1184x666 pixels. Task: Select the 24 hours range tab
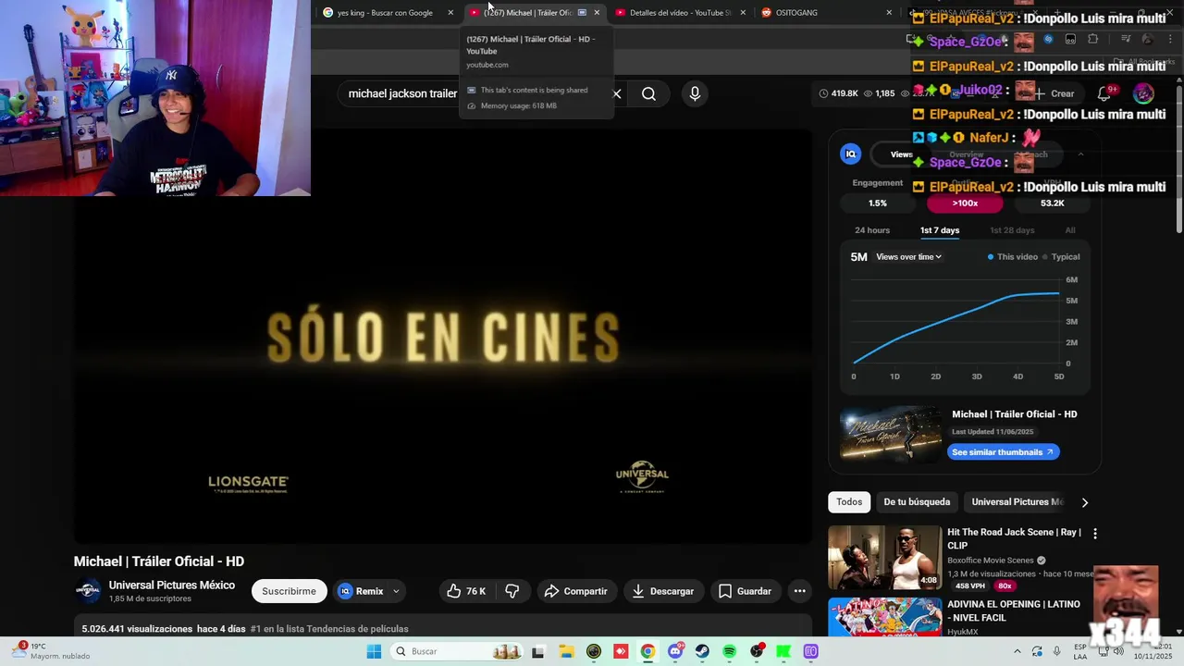[x=872, y=230]
